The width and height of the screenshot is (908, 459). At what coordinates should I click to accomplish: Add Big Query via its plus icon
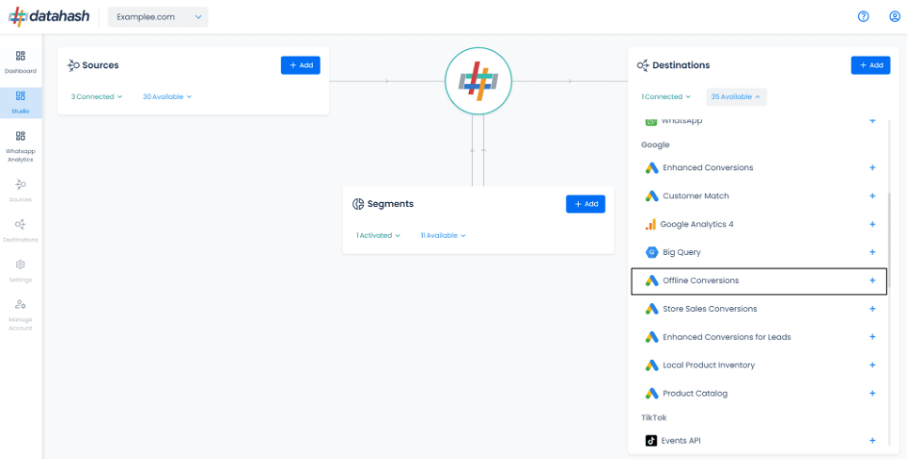872,252
